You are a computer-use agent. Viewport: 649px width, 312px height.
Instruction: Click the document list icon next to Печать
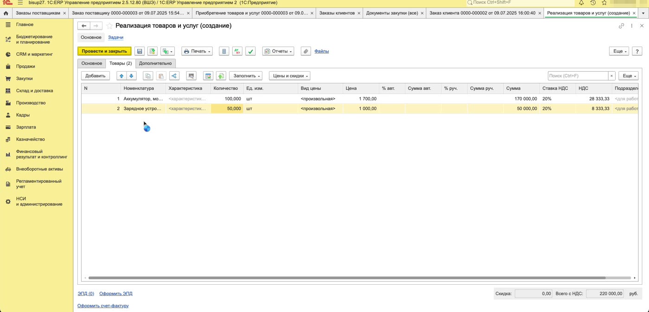[224, 51]
